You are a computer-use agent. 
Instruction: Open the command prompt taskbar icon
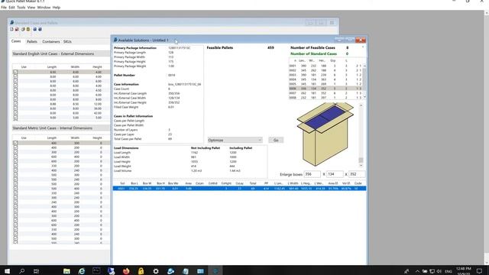pos(96,270)
